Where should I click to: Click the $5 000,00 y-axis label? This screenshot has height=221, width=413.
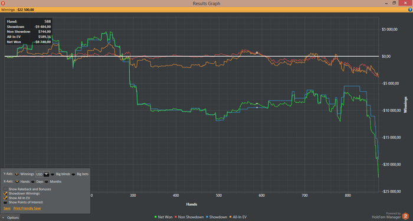pos(389,30)
